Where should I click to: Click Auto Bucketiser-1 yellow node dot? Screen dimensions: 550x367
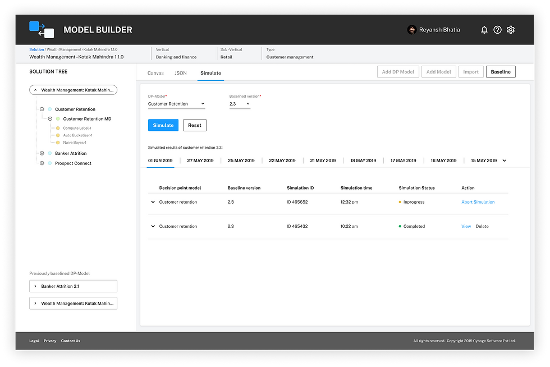58,135
